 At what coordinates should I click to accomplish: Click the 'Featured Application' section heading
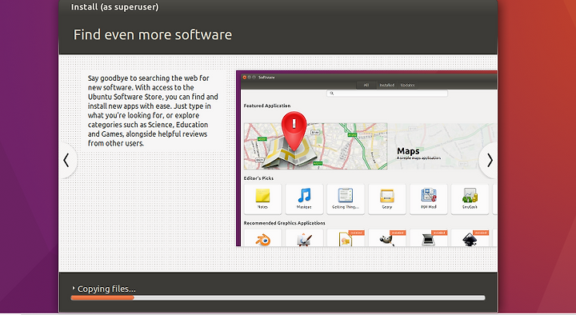pyautogui.click(x=267, y=106)
